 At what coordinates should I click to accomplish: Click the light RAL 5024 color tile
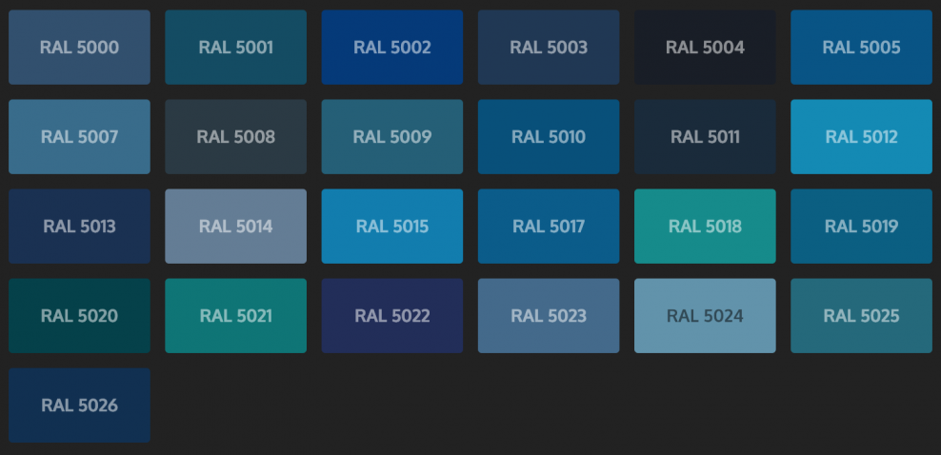(x=705, y=316)
